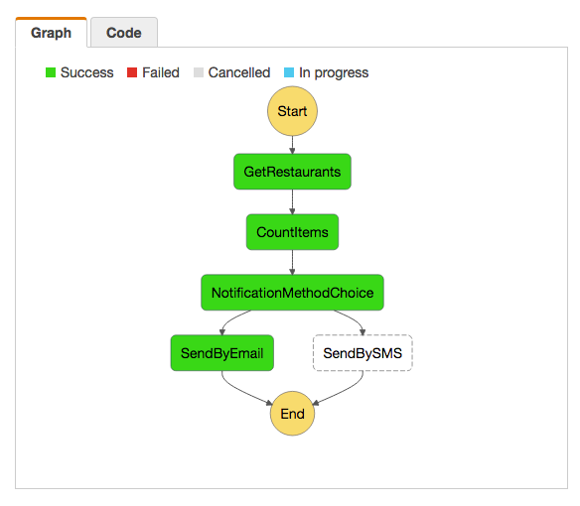Open the Code tab

tap(124, 33)
